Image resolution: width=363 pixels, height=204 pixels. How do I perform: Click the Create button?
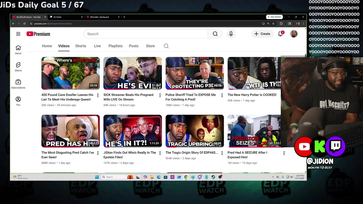(x=262, y=34)
